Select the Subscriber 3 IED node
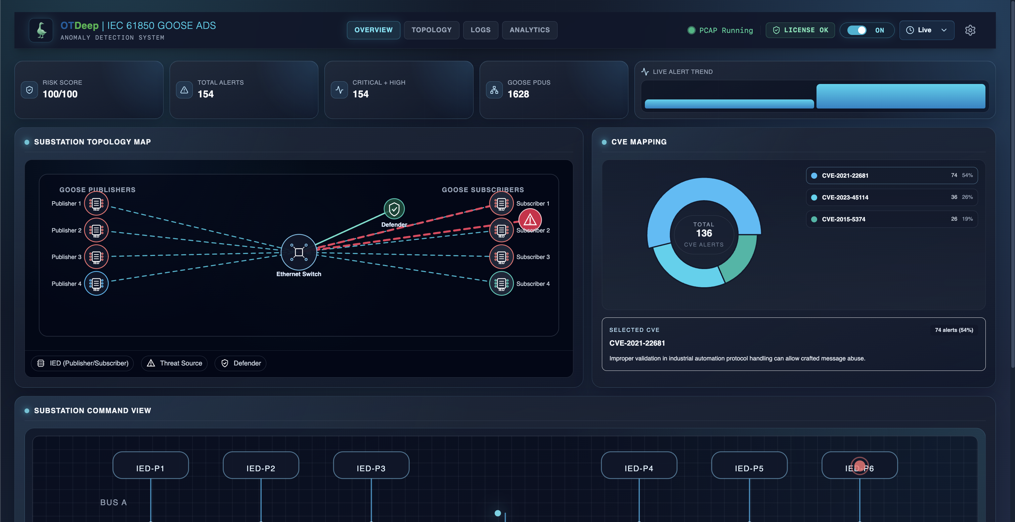1015x522 pixels. tap(501, 257)
